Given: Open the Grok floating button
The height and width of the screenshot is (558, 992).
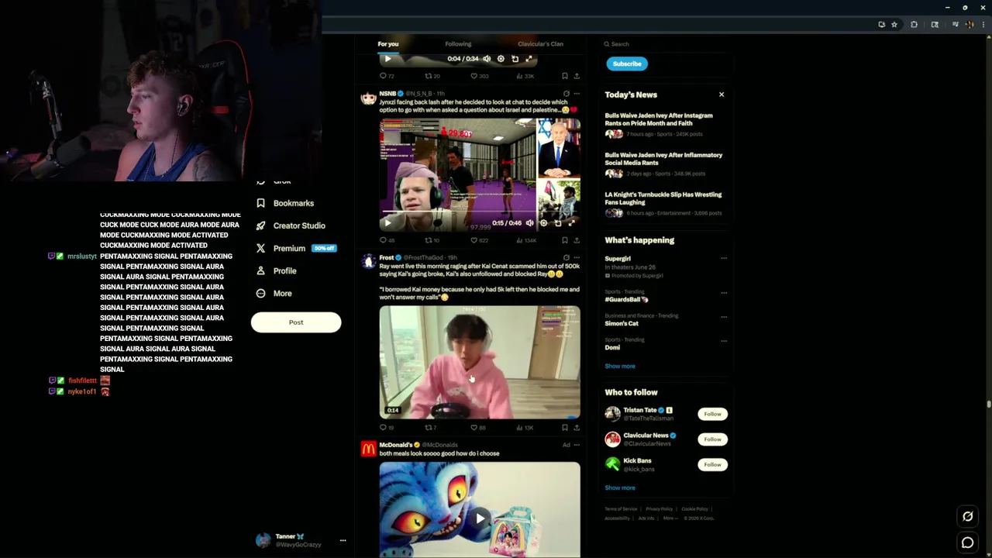Looking at the screenshot, I should click(x=967, y=516).
